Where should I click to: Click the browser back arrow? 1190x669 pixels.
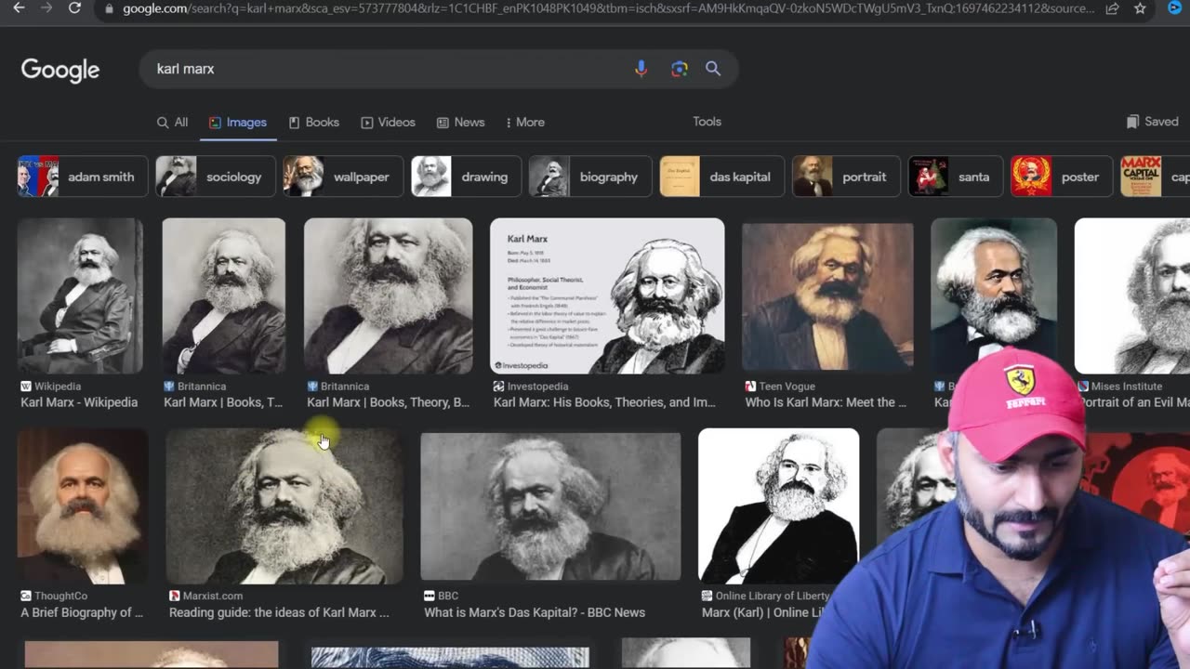[x=19, y=8]
